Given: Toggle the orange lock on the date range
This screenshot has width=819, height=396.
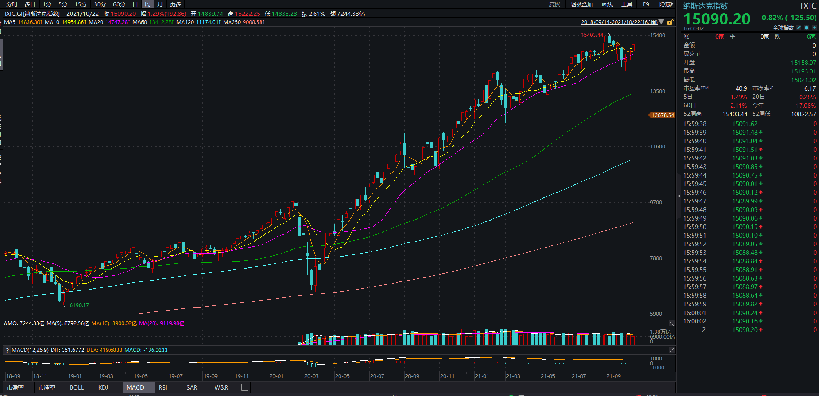Looking at the screenshot, I should click(x=670, y=22).
